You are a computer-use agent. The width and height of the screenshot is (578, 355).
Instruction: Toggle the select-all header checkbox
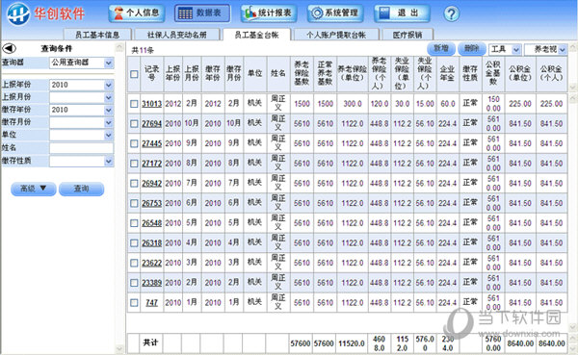(x=134, y=74)
